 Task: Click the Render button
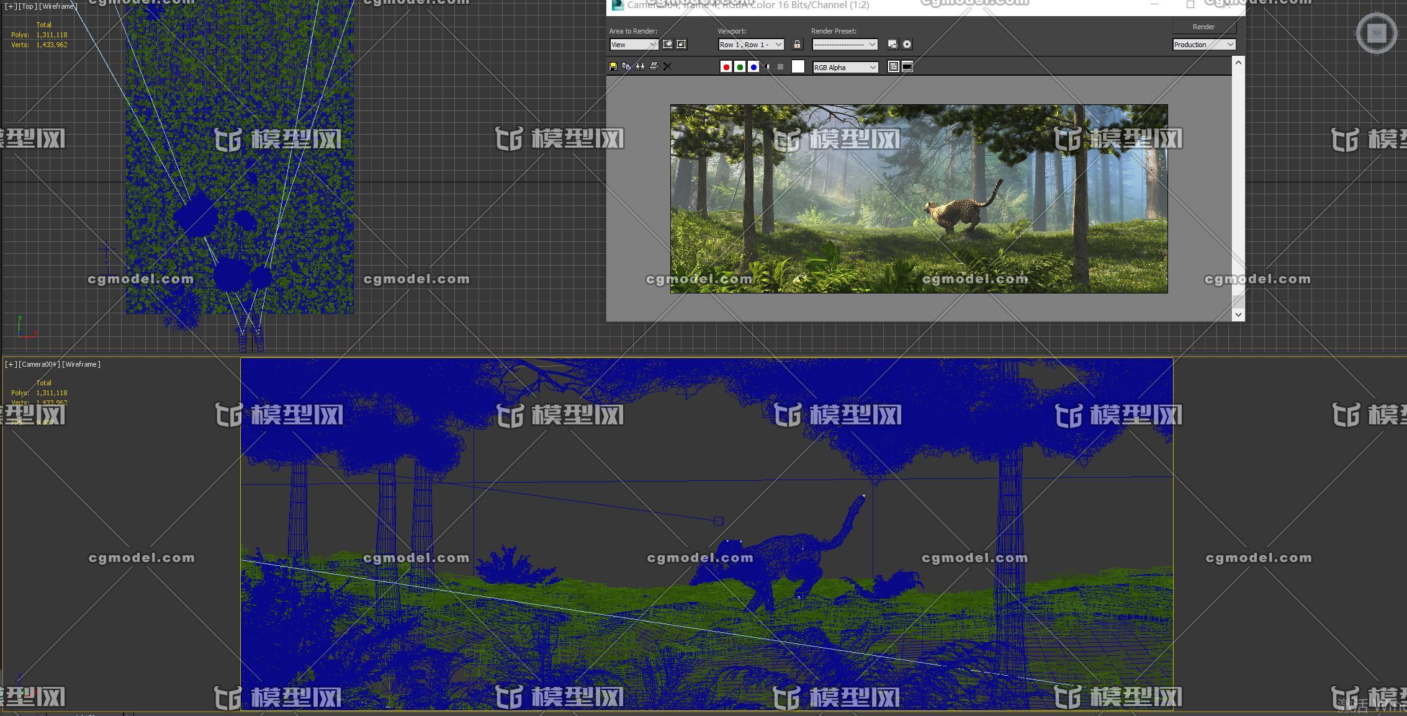1204,27
